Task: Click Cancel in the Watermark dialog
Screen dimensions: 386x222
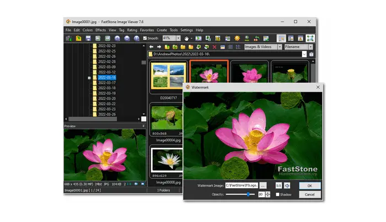Action: point(309,194)
